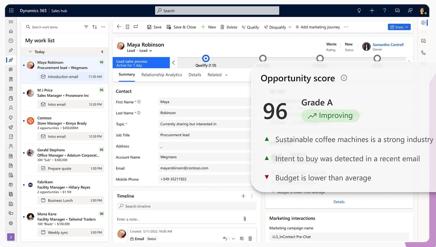This screenshot has height=247, width=436.
Task: Click Save & Close
Action: [x=181, y=27]
